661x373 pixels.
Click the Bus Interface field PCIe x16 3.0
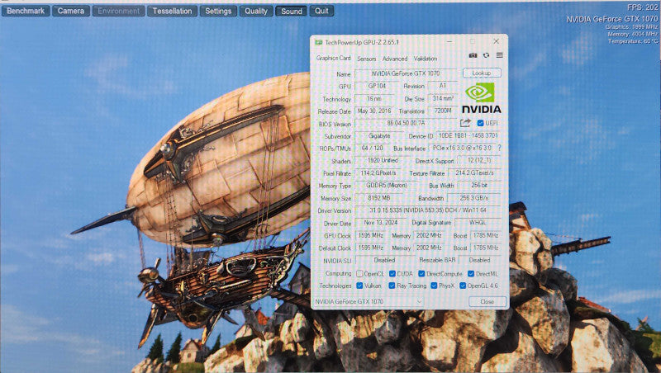pos(462,149)
